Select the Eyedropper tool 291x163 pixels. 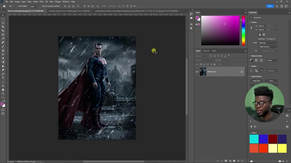(3, 38)
